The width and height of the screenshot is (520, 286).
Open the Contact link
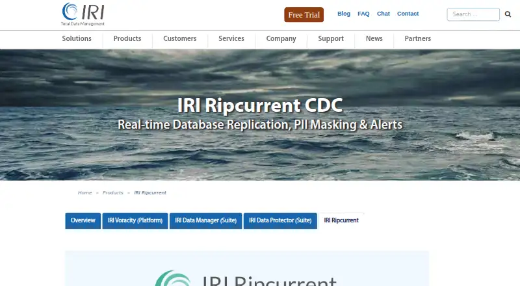(x=408, y=14)
